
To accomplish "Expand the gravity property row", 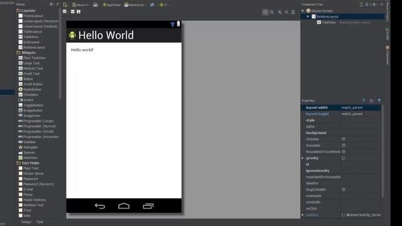I will coord(303,158).
